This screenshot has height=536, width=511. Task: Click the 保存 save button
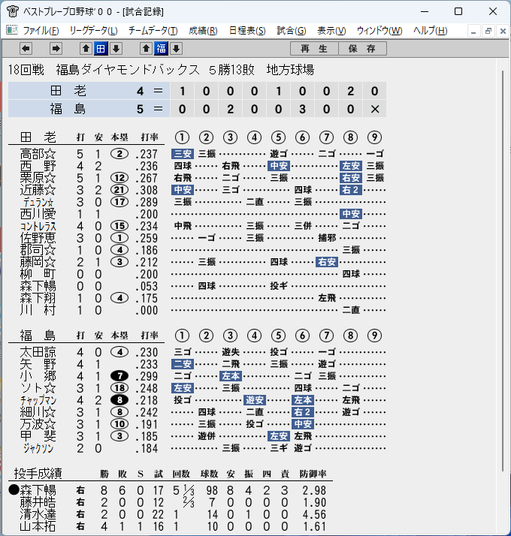362,49
